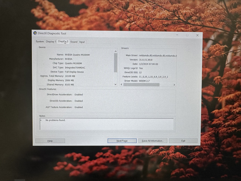
Task: Switch to the Sound tab
Action: pos(74,42)
